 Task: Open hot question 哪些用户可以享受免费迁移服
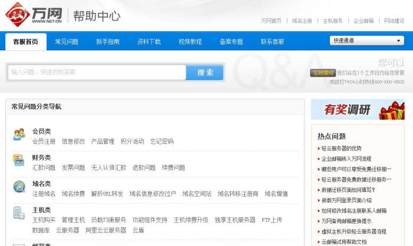click(356, 169)
